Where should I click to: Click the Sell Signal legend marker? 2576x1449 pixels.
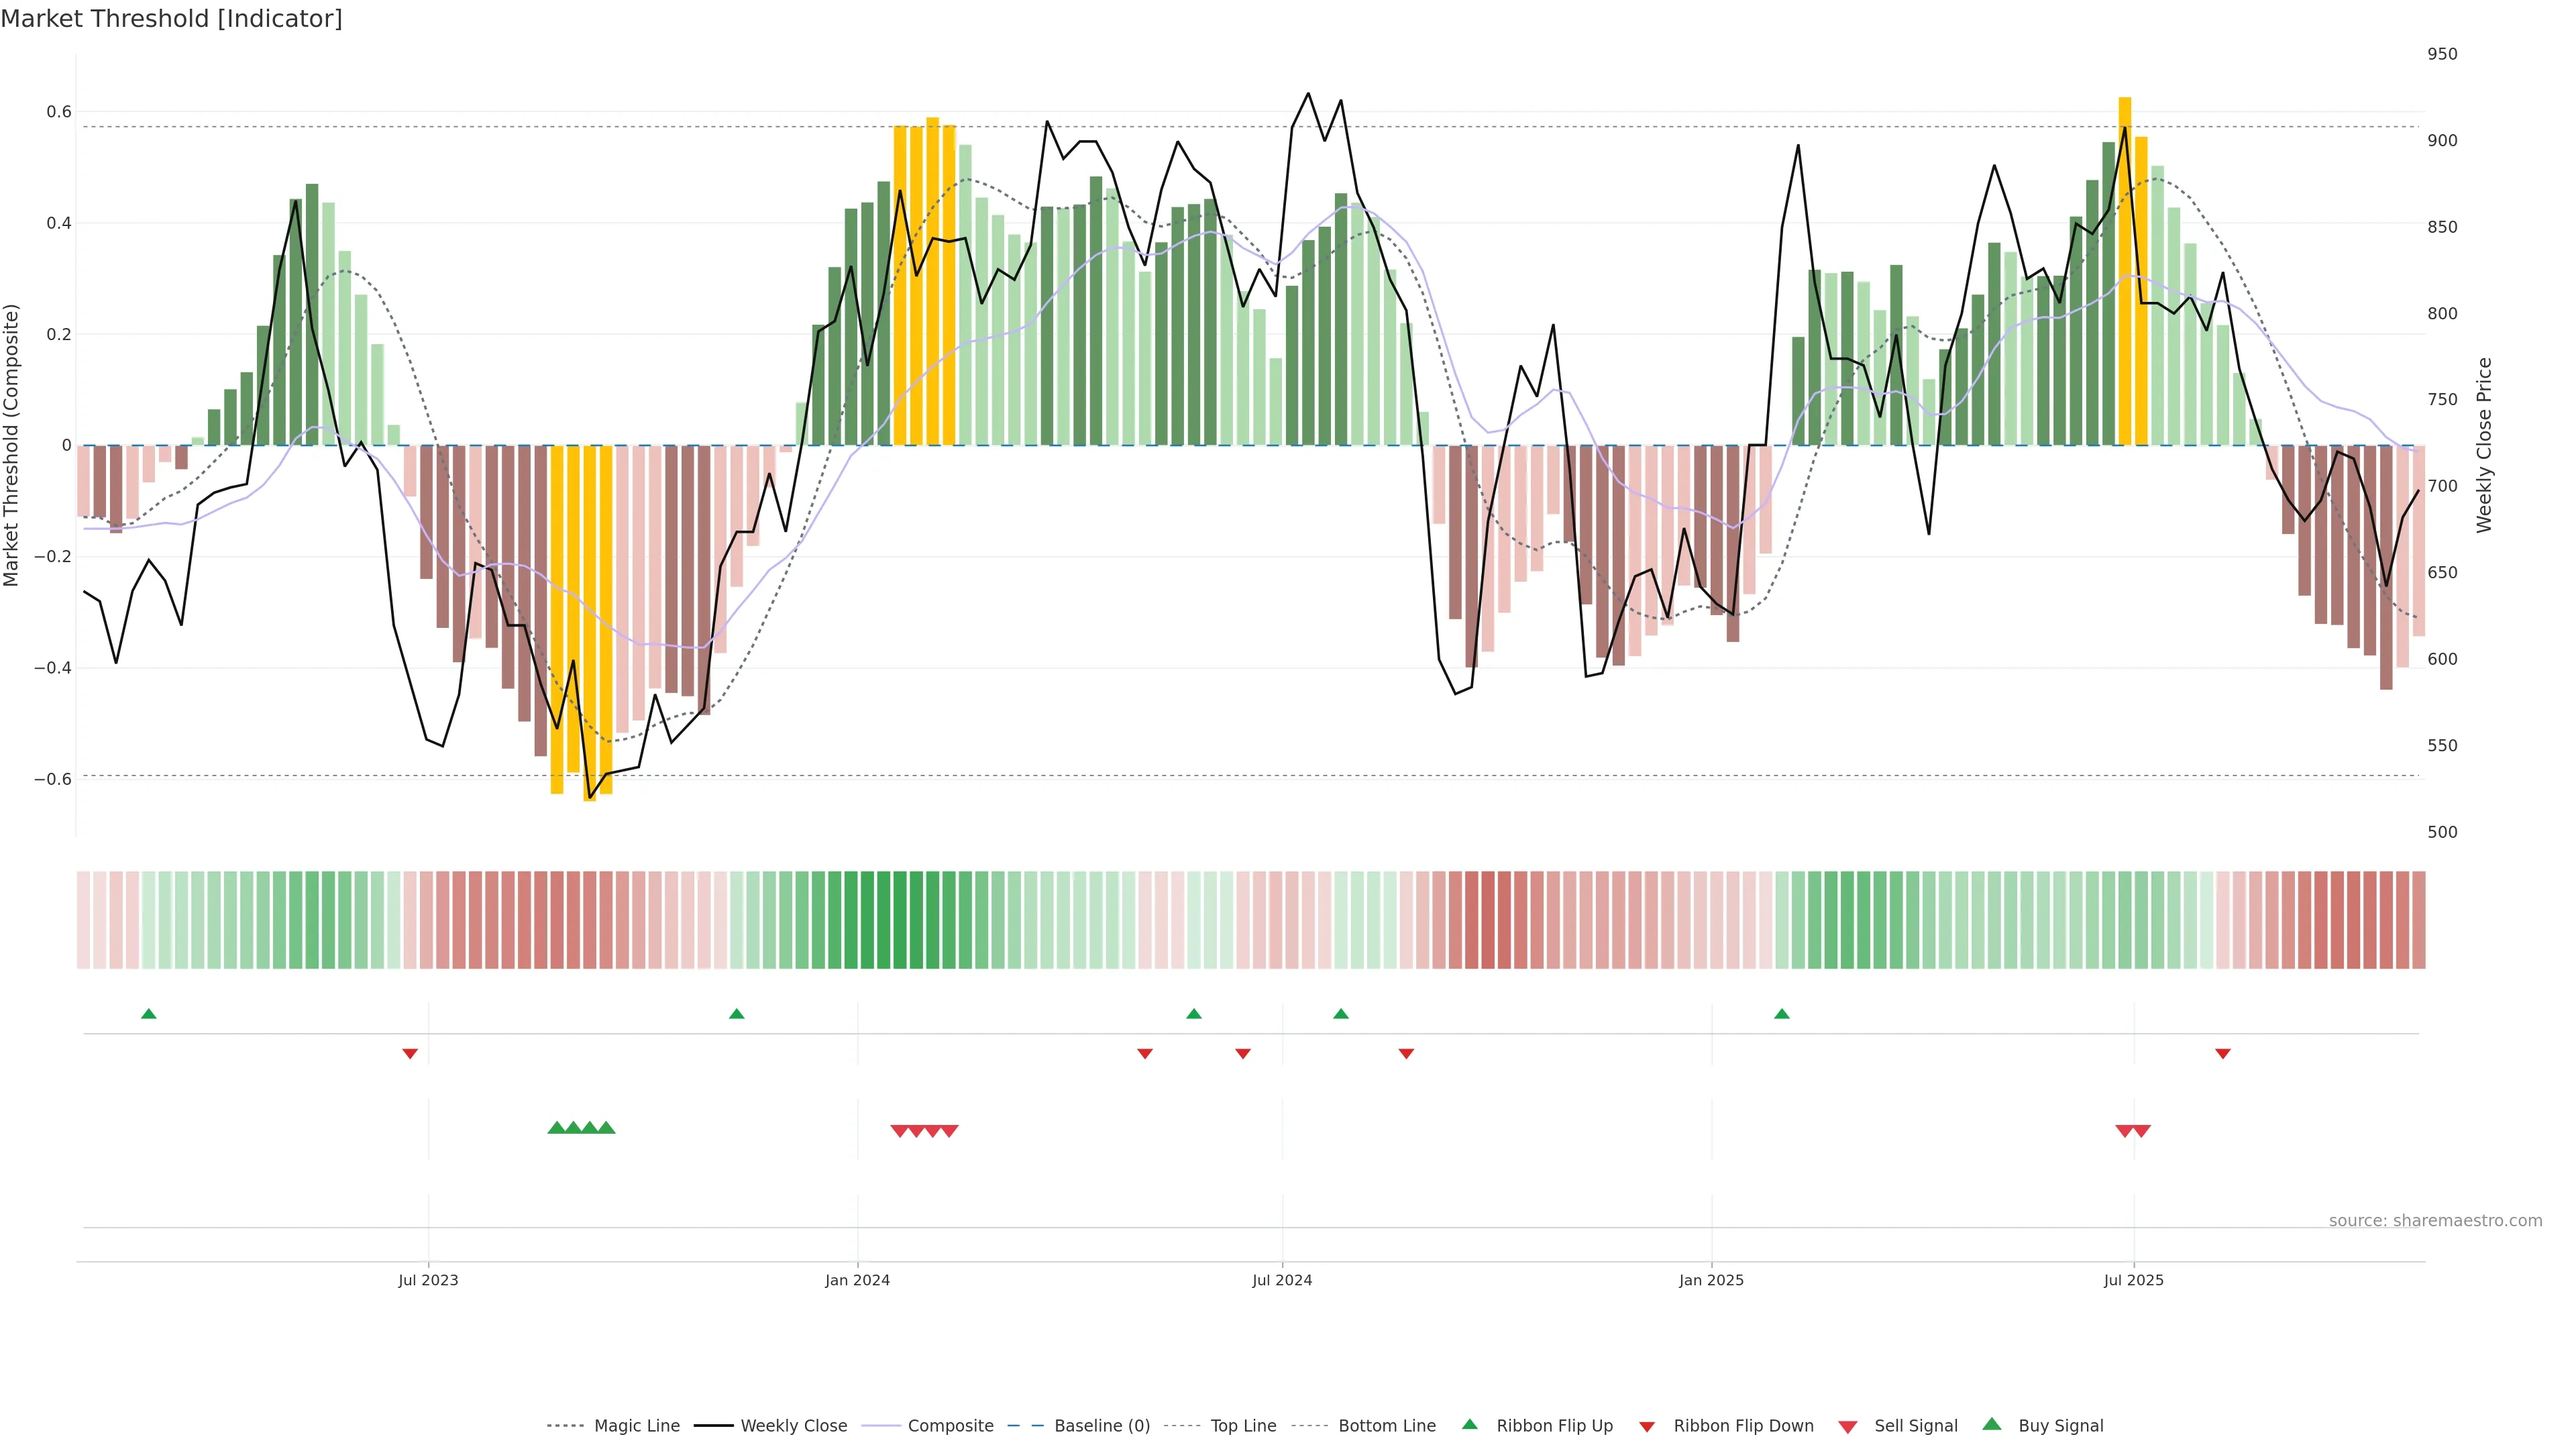pyautogui.click(x=1848, y=1427)
